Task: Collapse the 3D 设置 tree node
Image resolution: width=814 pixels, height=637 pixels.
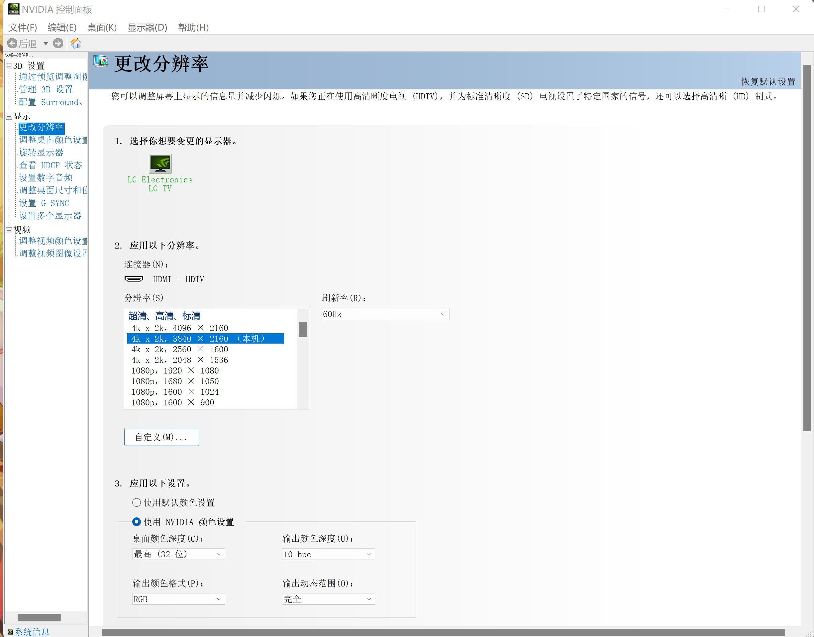Action: [9, 66]
